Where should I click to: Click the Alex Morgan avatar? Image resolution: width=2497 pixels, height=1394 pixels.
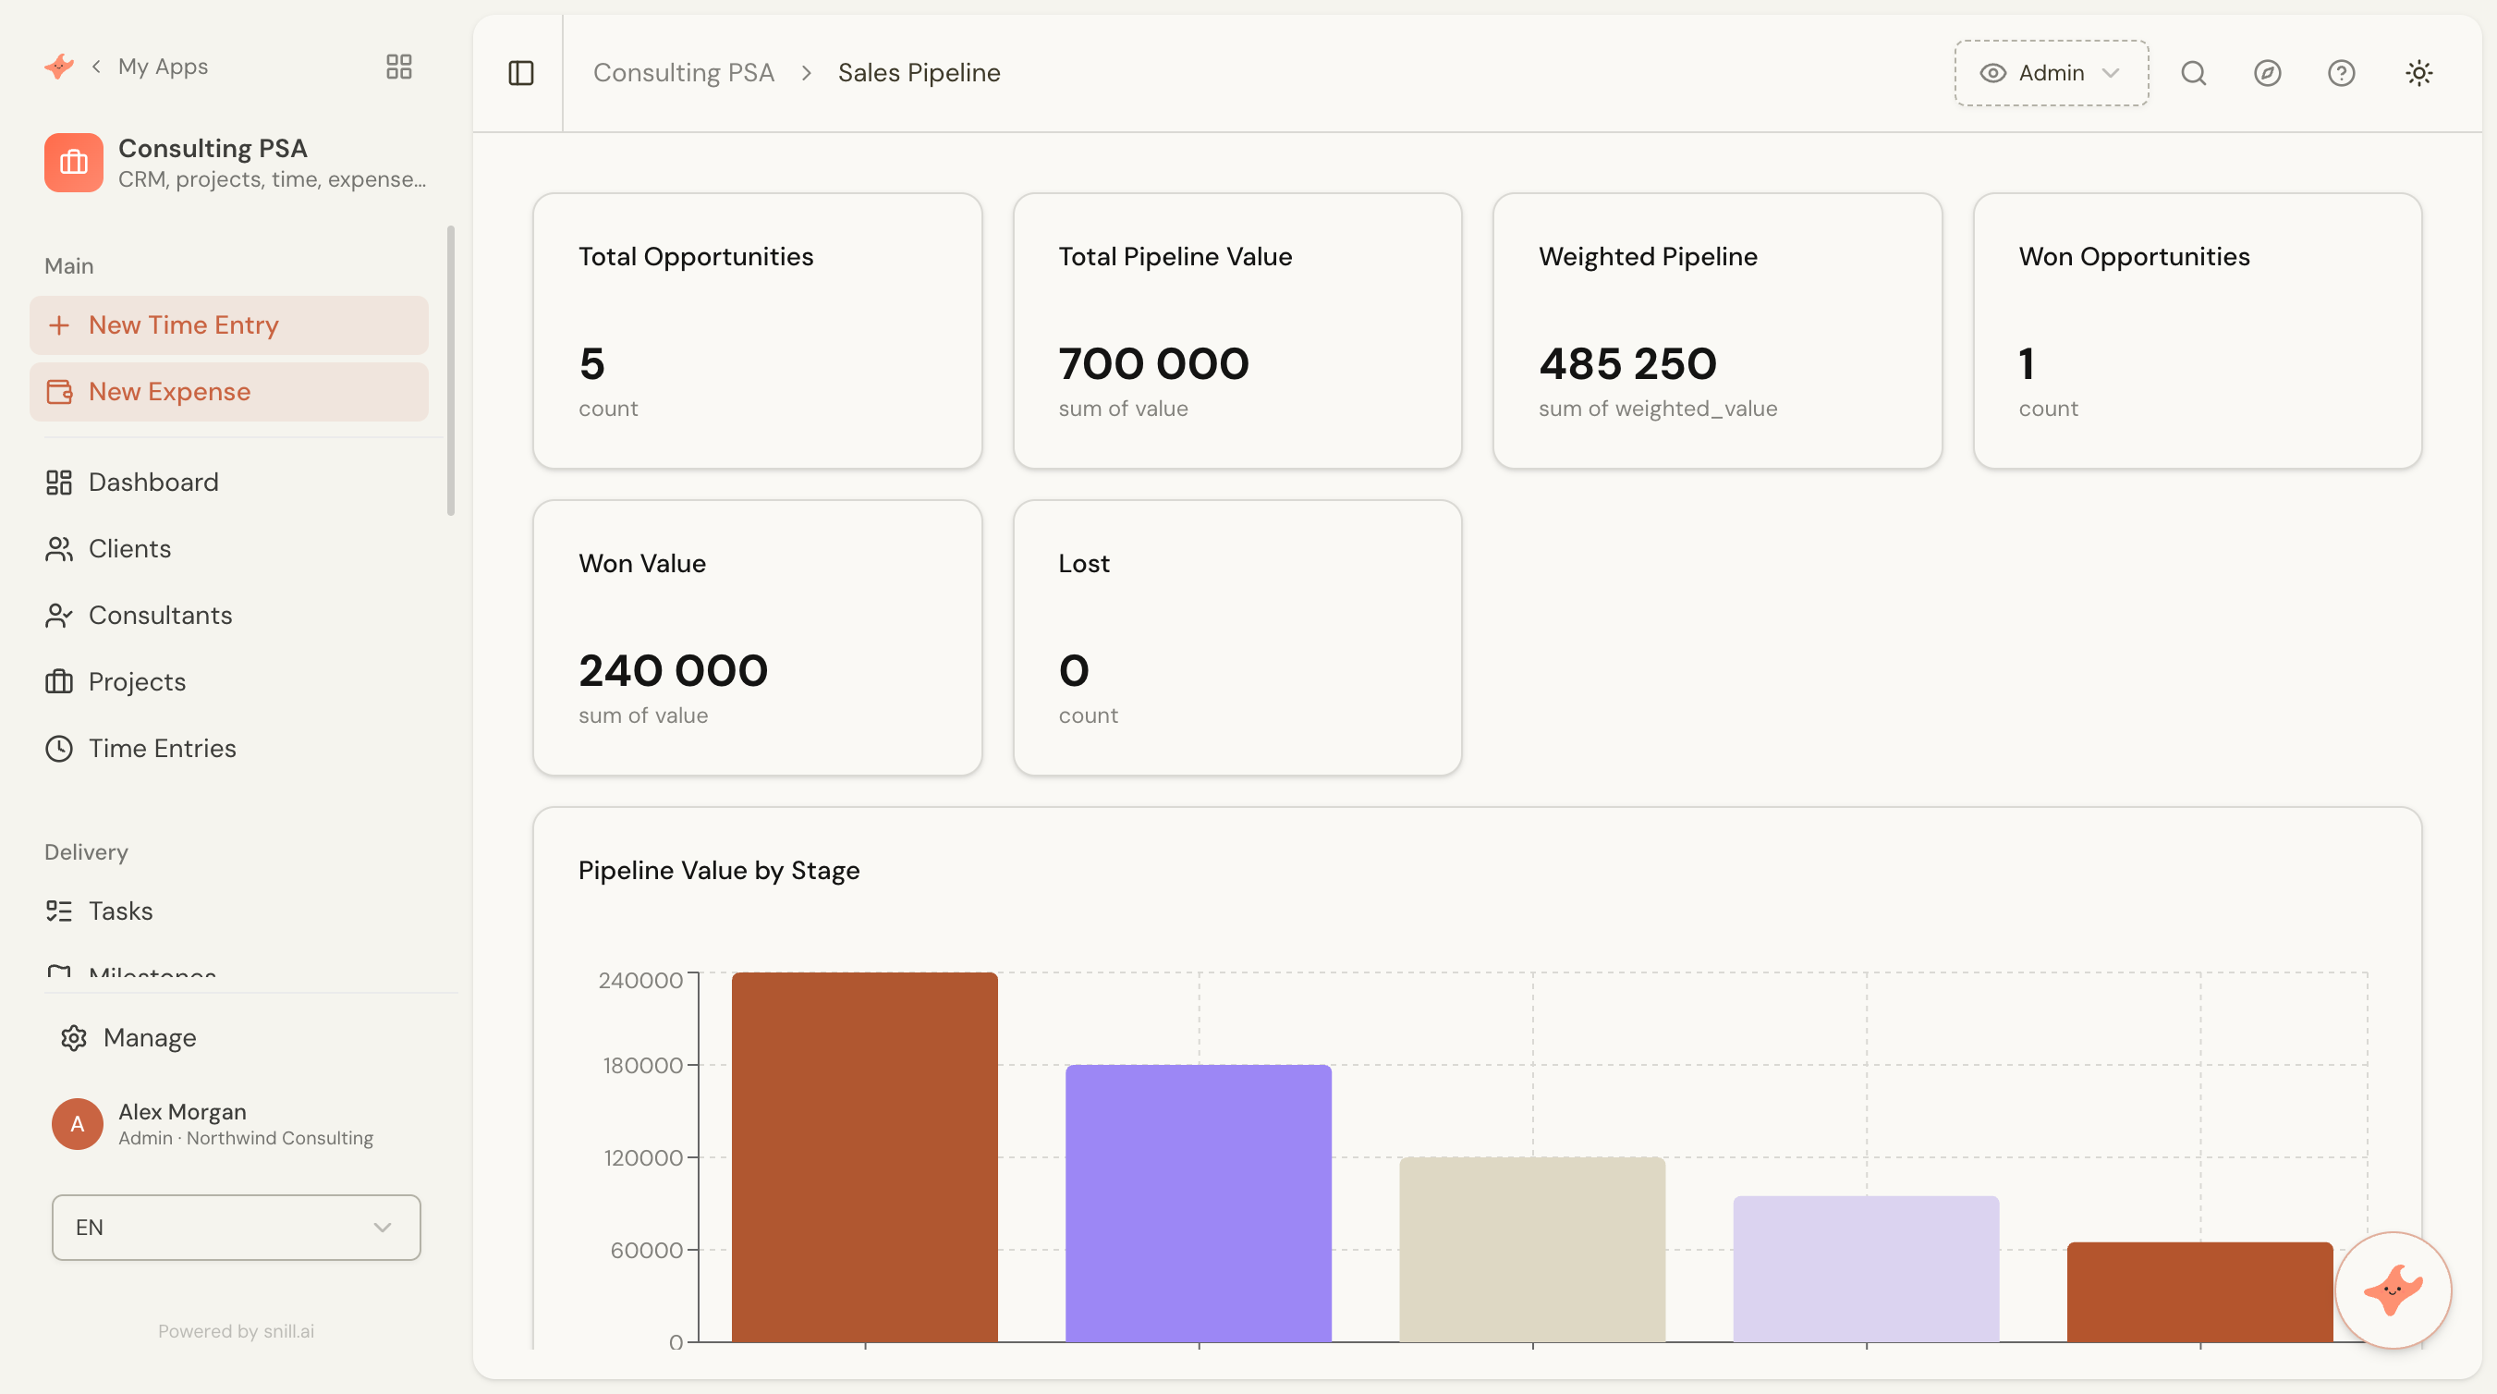coord(78,1124)
